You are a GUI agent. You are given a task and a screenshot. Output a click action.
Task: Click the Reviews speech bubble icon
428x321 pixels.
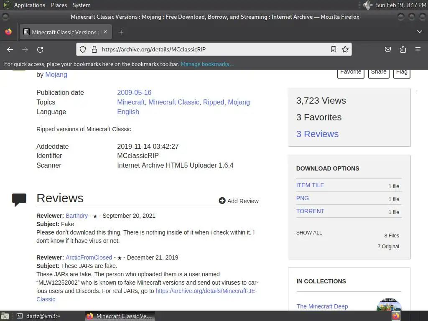coord(19,199)
